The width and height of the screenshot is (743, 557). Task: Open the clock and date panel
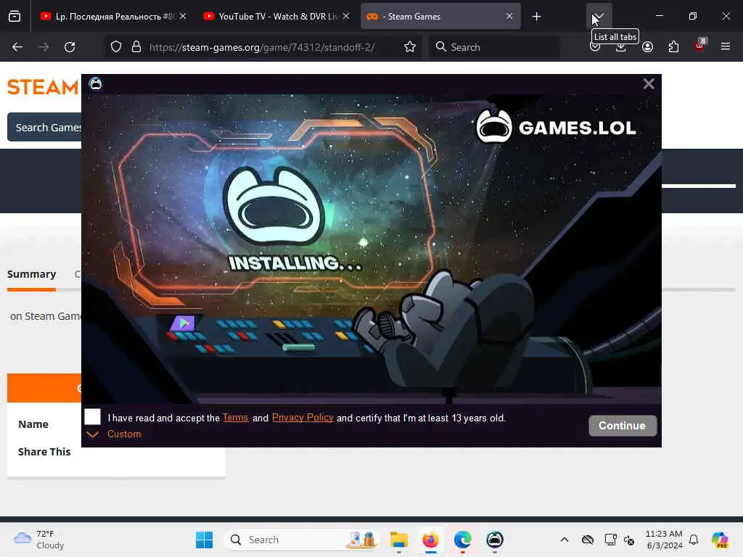(x=664, y=540)
